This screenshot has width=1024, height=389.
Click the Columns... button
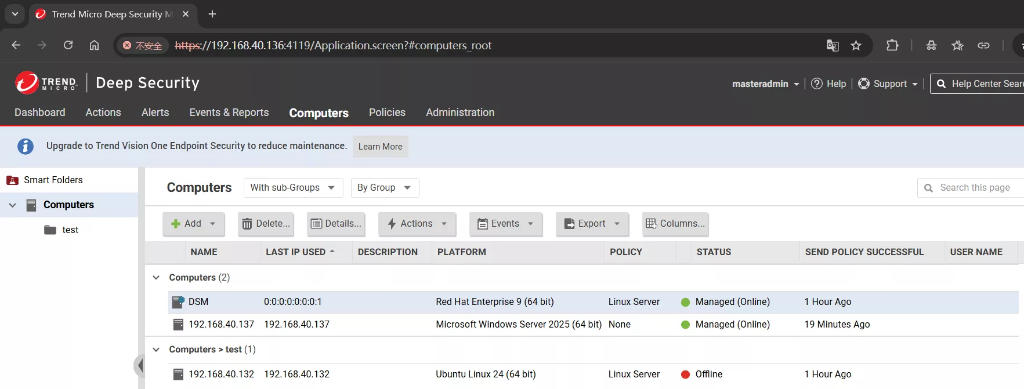(675, 224)
